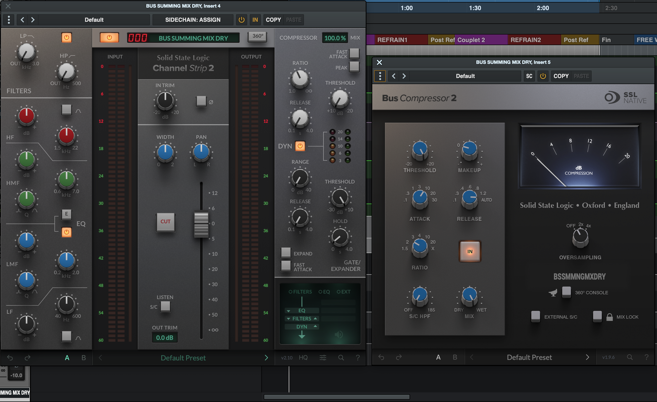Click SC button in Bus Compressor header

pyautogui.click(x=529, y=76)
